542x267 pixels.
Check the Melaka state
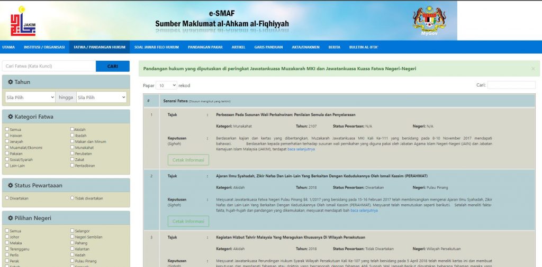tap(7, 243)
